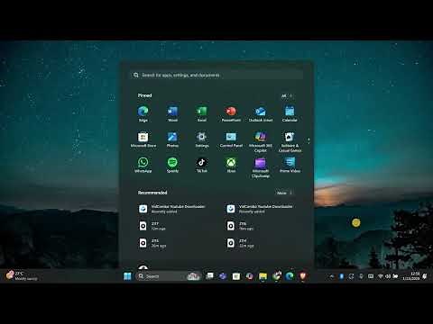Open WhatsApp from pinned apps
This screenshot has height=324, width=433.
(143, 165)
